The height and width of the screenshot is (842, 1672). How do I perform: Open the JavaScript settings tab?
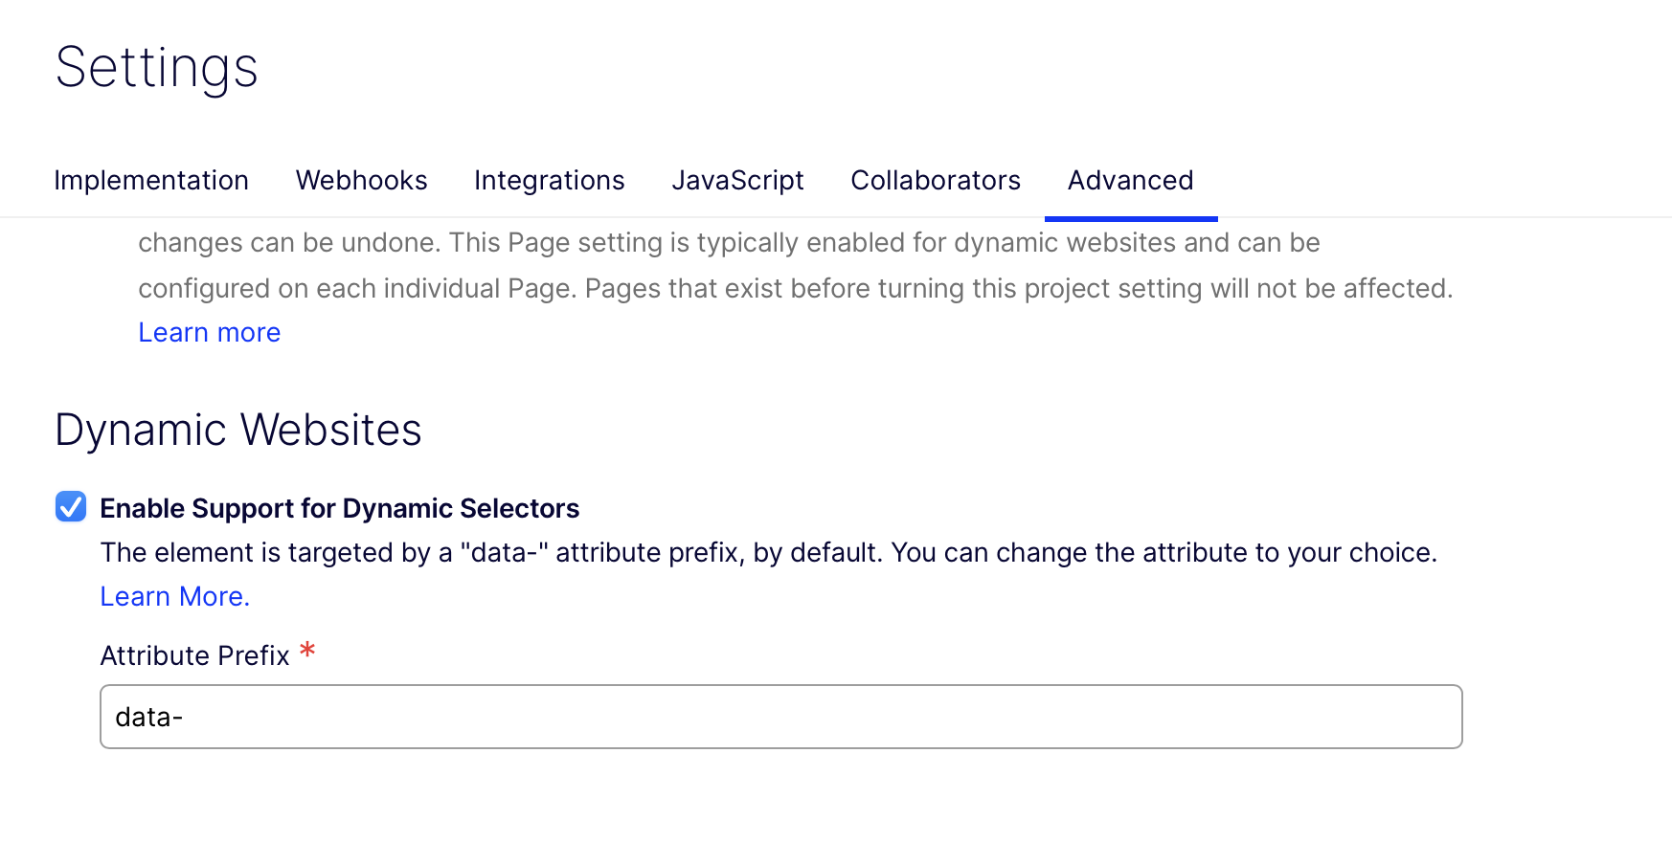pyautogui.click(x=738, y=181)
